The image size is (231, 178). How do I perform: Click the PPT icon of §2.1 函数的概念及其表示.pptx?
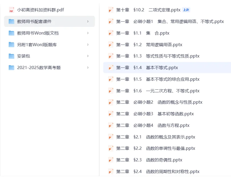(x=111, y=137)
